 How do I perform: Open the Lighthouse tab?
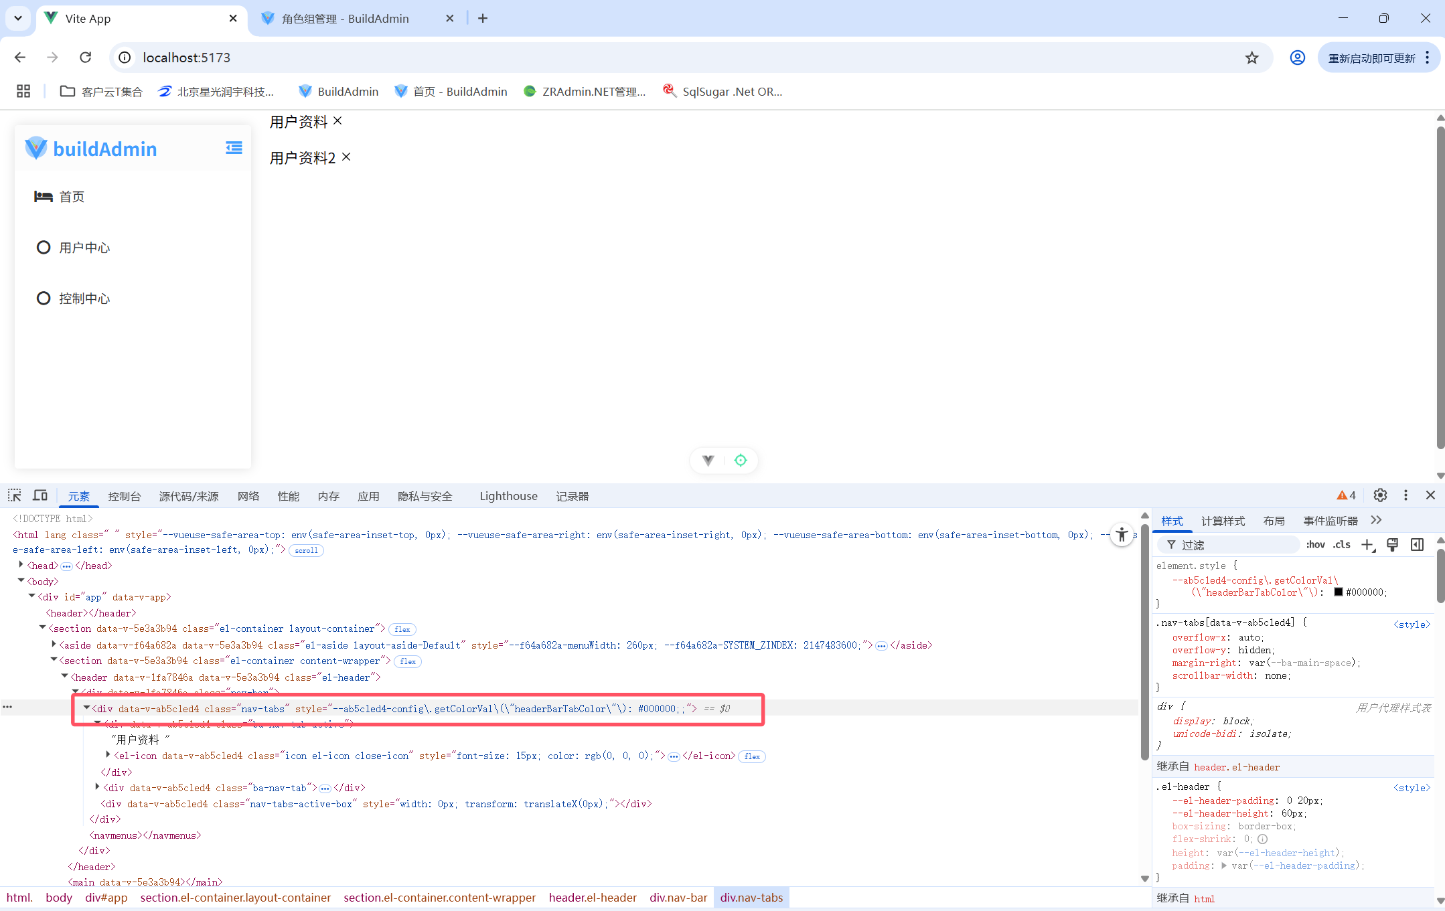point(508,496)
